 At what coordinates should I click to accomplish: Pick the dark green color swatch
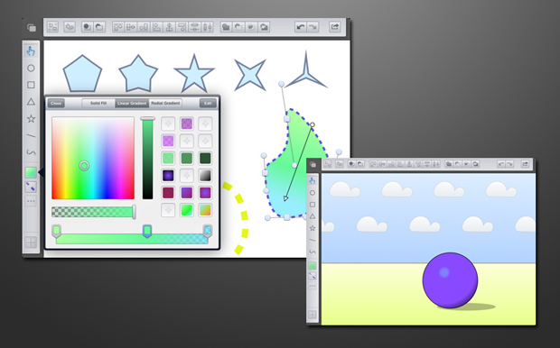coord(205,158)
